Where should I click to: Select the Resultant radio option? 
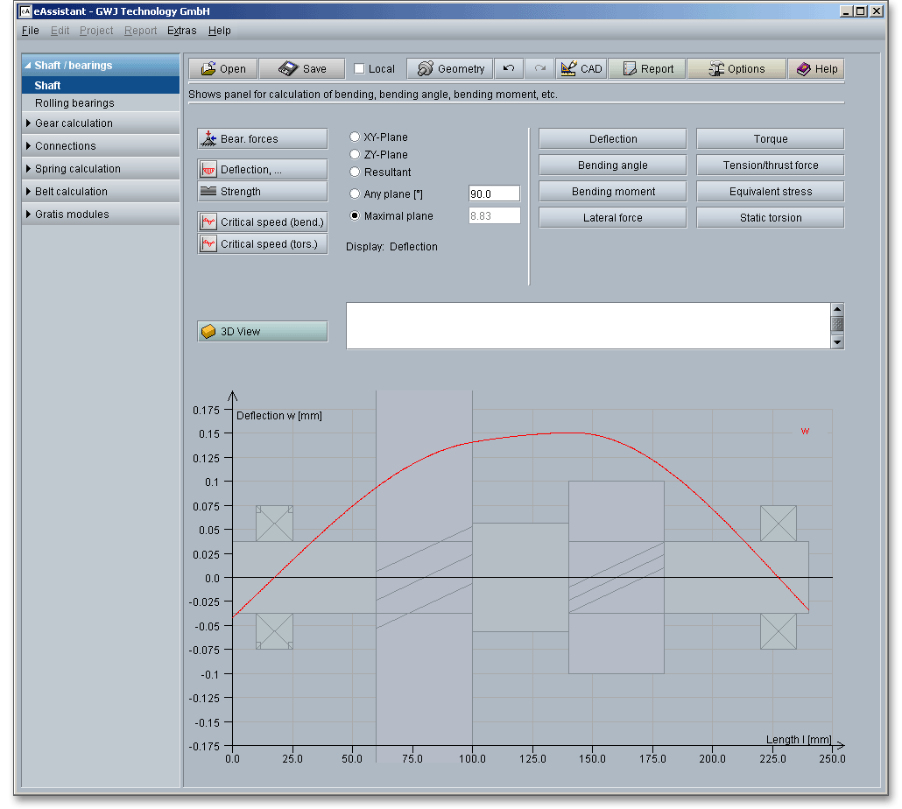[x=355, y=172]
